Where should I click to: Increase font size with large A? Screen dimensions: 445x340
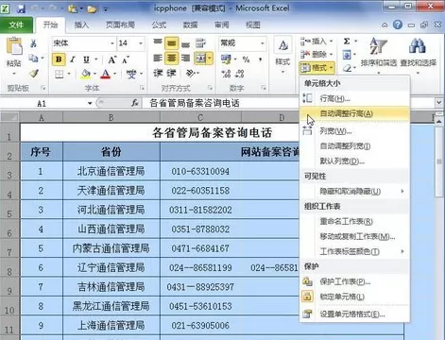[x=112, y=59]
